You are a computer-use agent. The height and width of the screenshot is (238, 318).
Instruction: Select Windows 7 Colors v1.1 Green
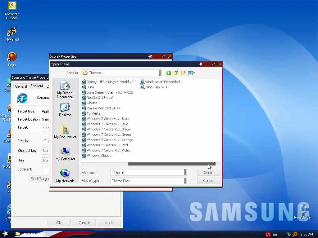pos(107,134)
